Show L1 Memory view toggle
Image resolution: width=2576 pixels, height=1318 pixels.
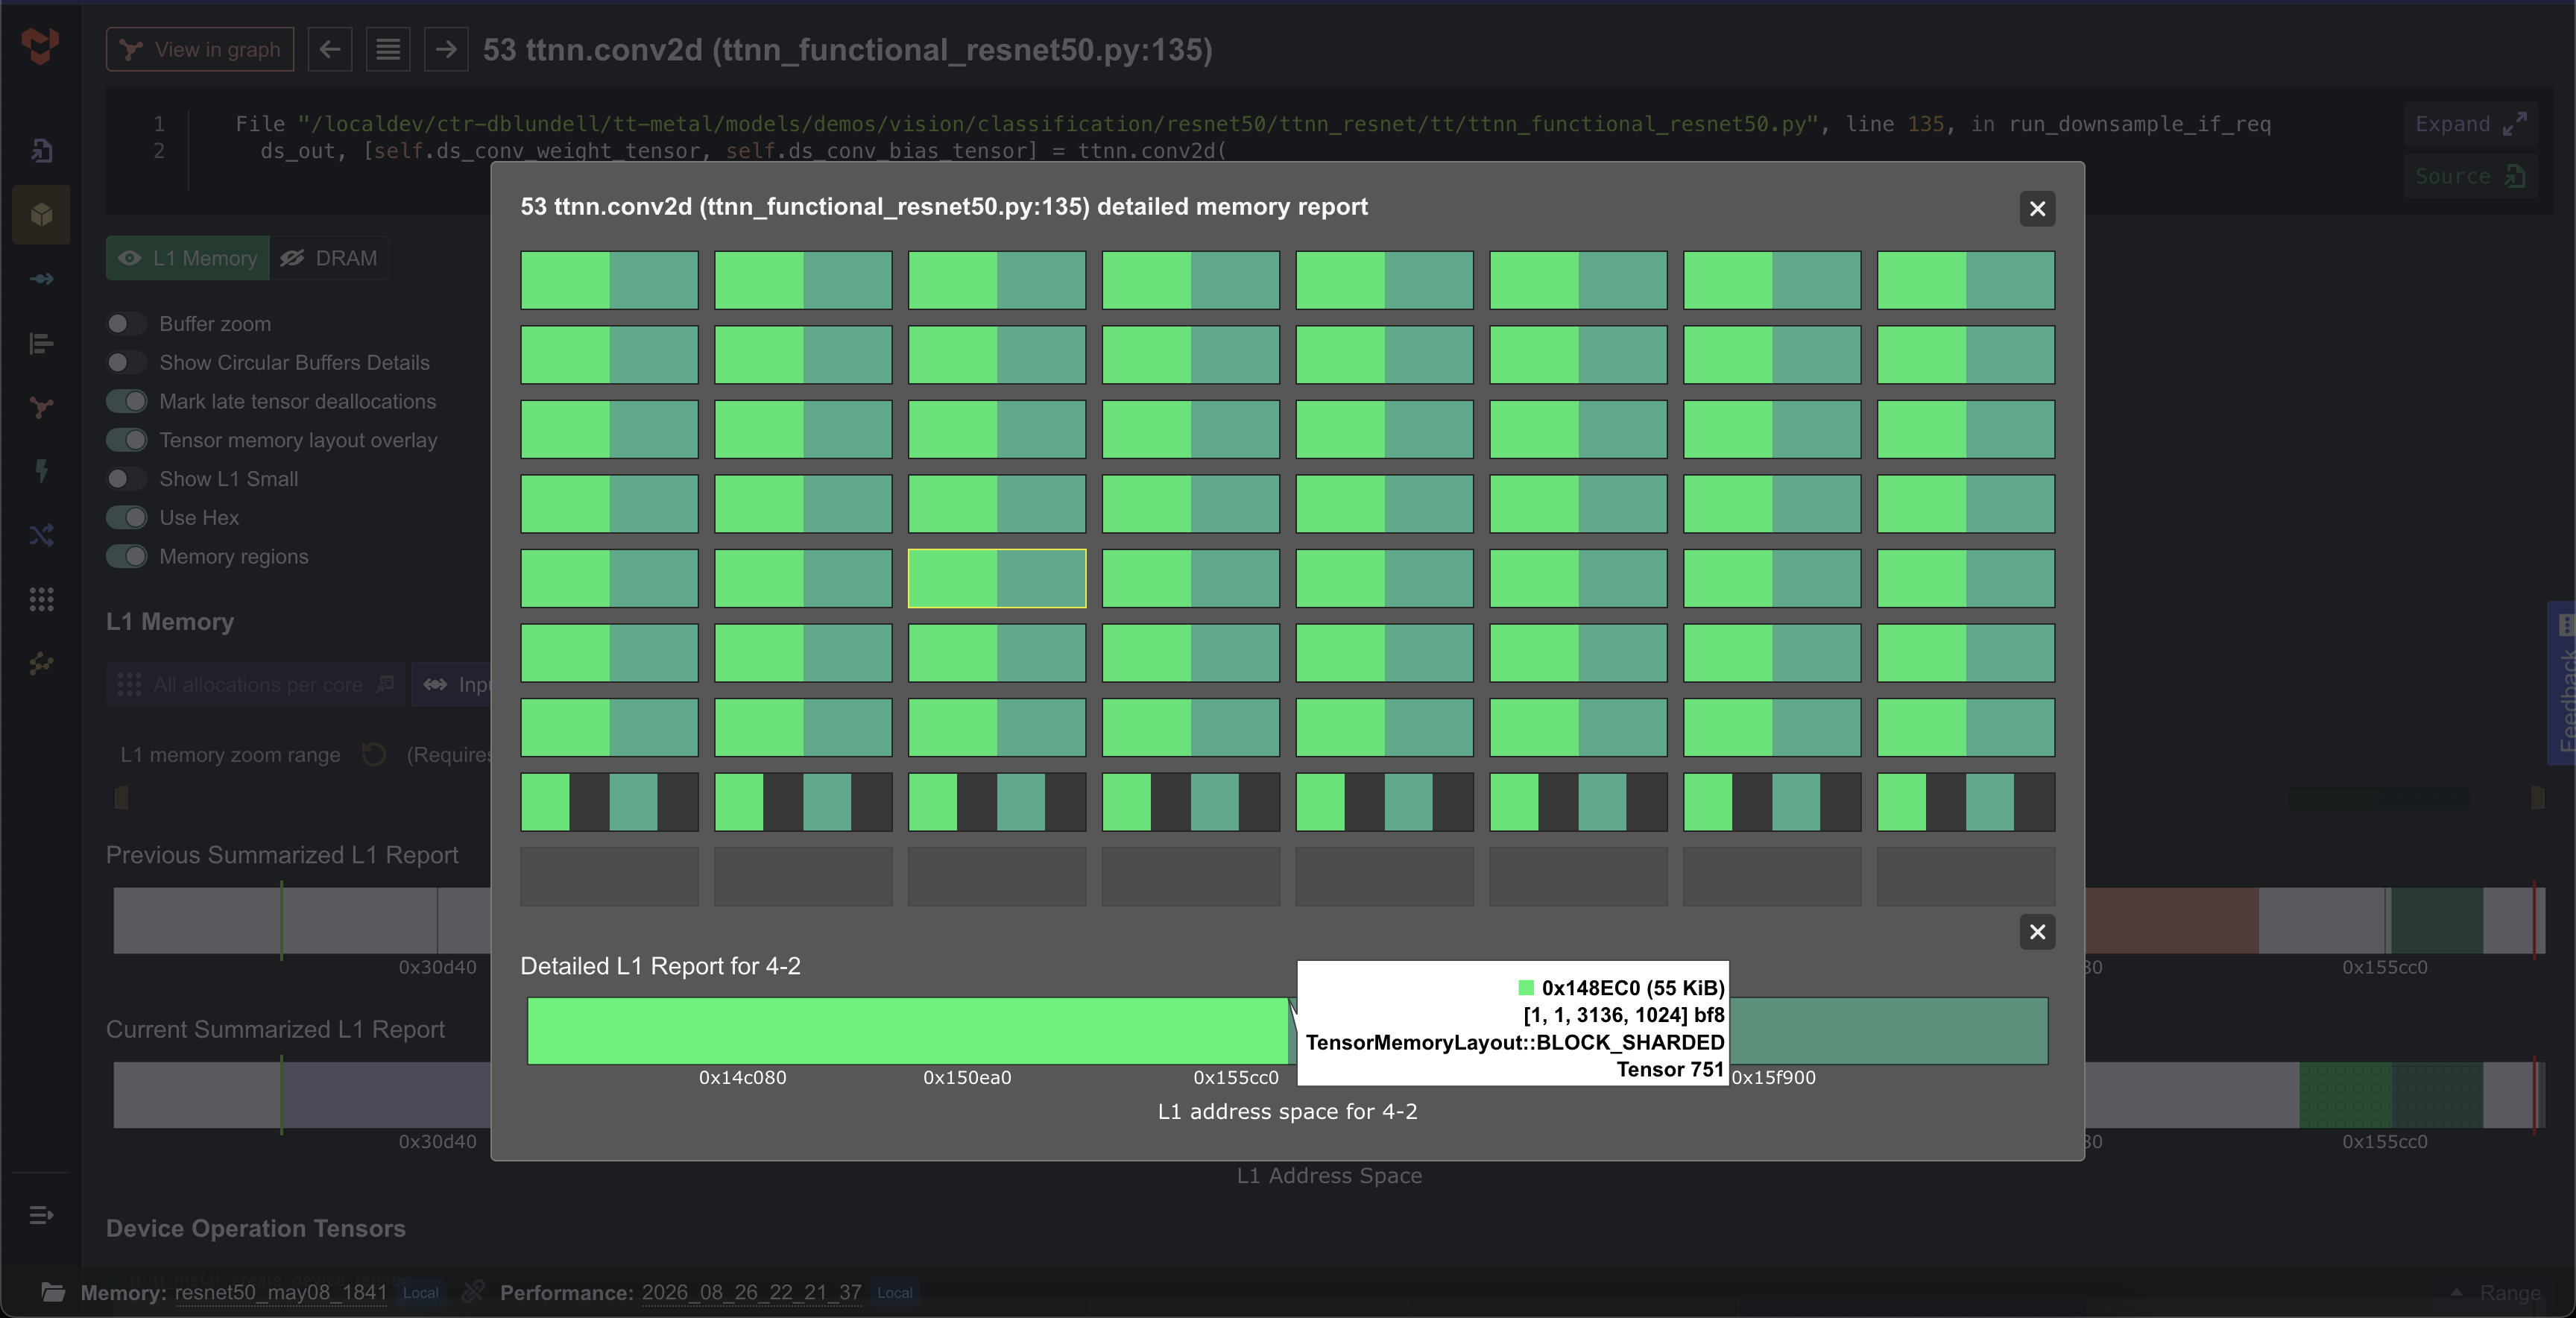(x=188, y=258)
